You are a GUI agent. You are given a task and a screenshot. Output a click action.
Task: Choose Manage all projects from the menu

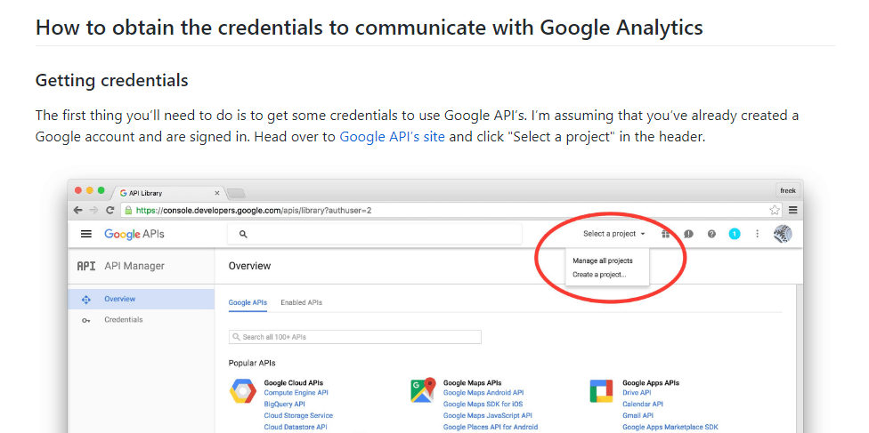[x=603, y=261]
